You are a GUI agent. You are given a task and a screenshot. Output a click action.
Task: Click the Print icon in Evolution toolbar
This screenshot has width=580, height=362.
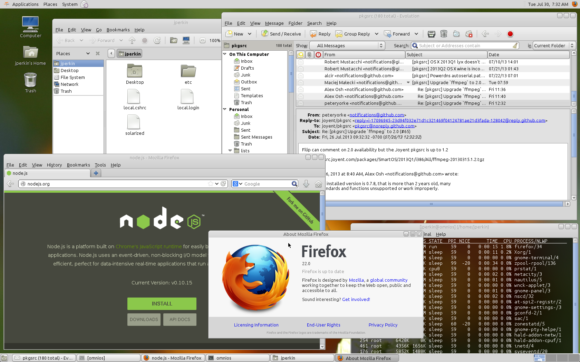click(431, 34)
